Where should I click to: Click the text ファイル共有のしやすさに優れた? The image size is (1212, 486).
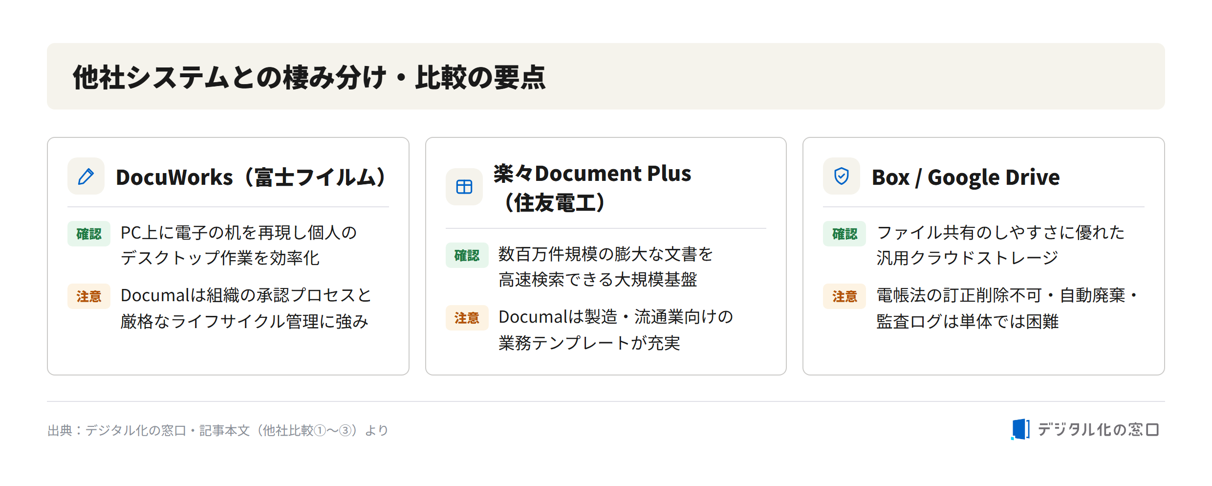[x=1000, y=233]
